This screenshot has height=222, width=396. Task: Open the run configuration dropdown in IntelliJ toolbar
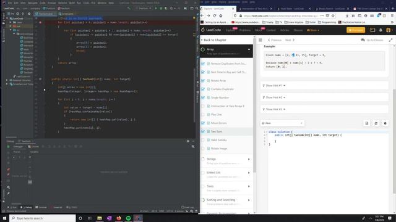click(x=144, y=8)
